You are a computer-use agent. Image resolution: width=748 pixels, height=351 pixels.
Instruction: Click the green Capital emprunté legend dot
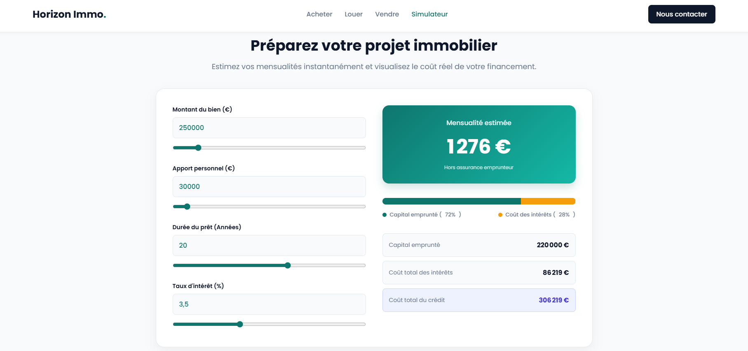tap(385, 215)
